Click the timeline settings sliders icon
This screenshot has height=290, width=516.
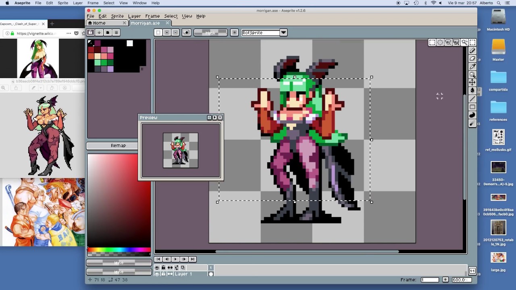click(176, 267)
